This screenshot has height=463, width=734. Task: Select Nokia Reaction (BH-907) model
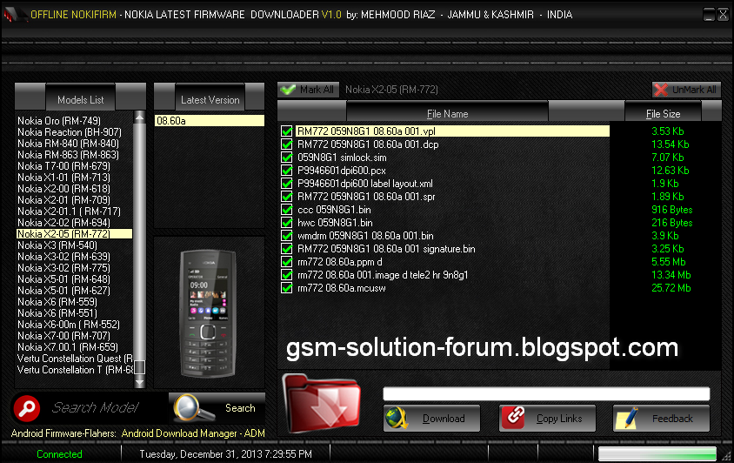[x=75, y=132]
